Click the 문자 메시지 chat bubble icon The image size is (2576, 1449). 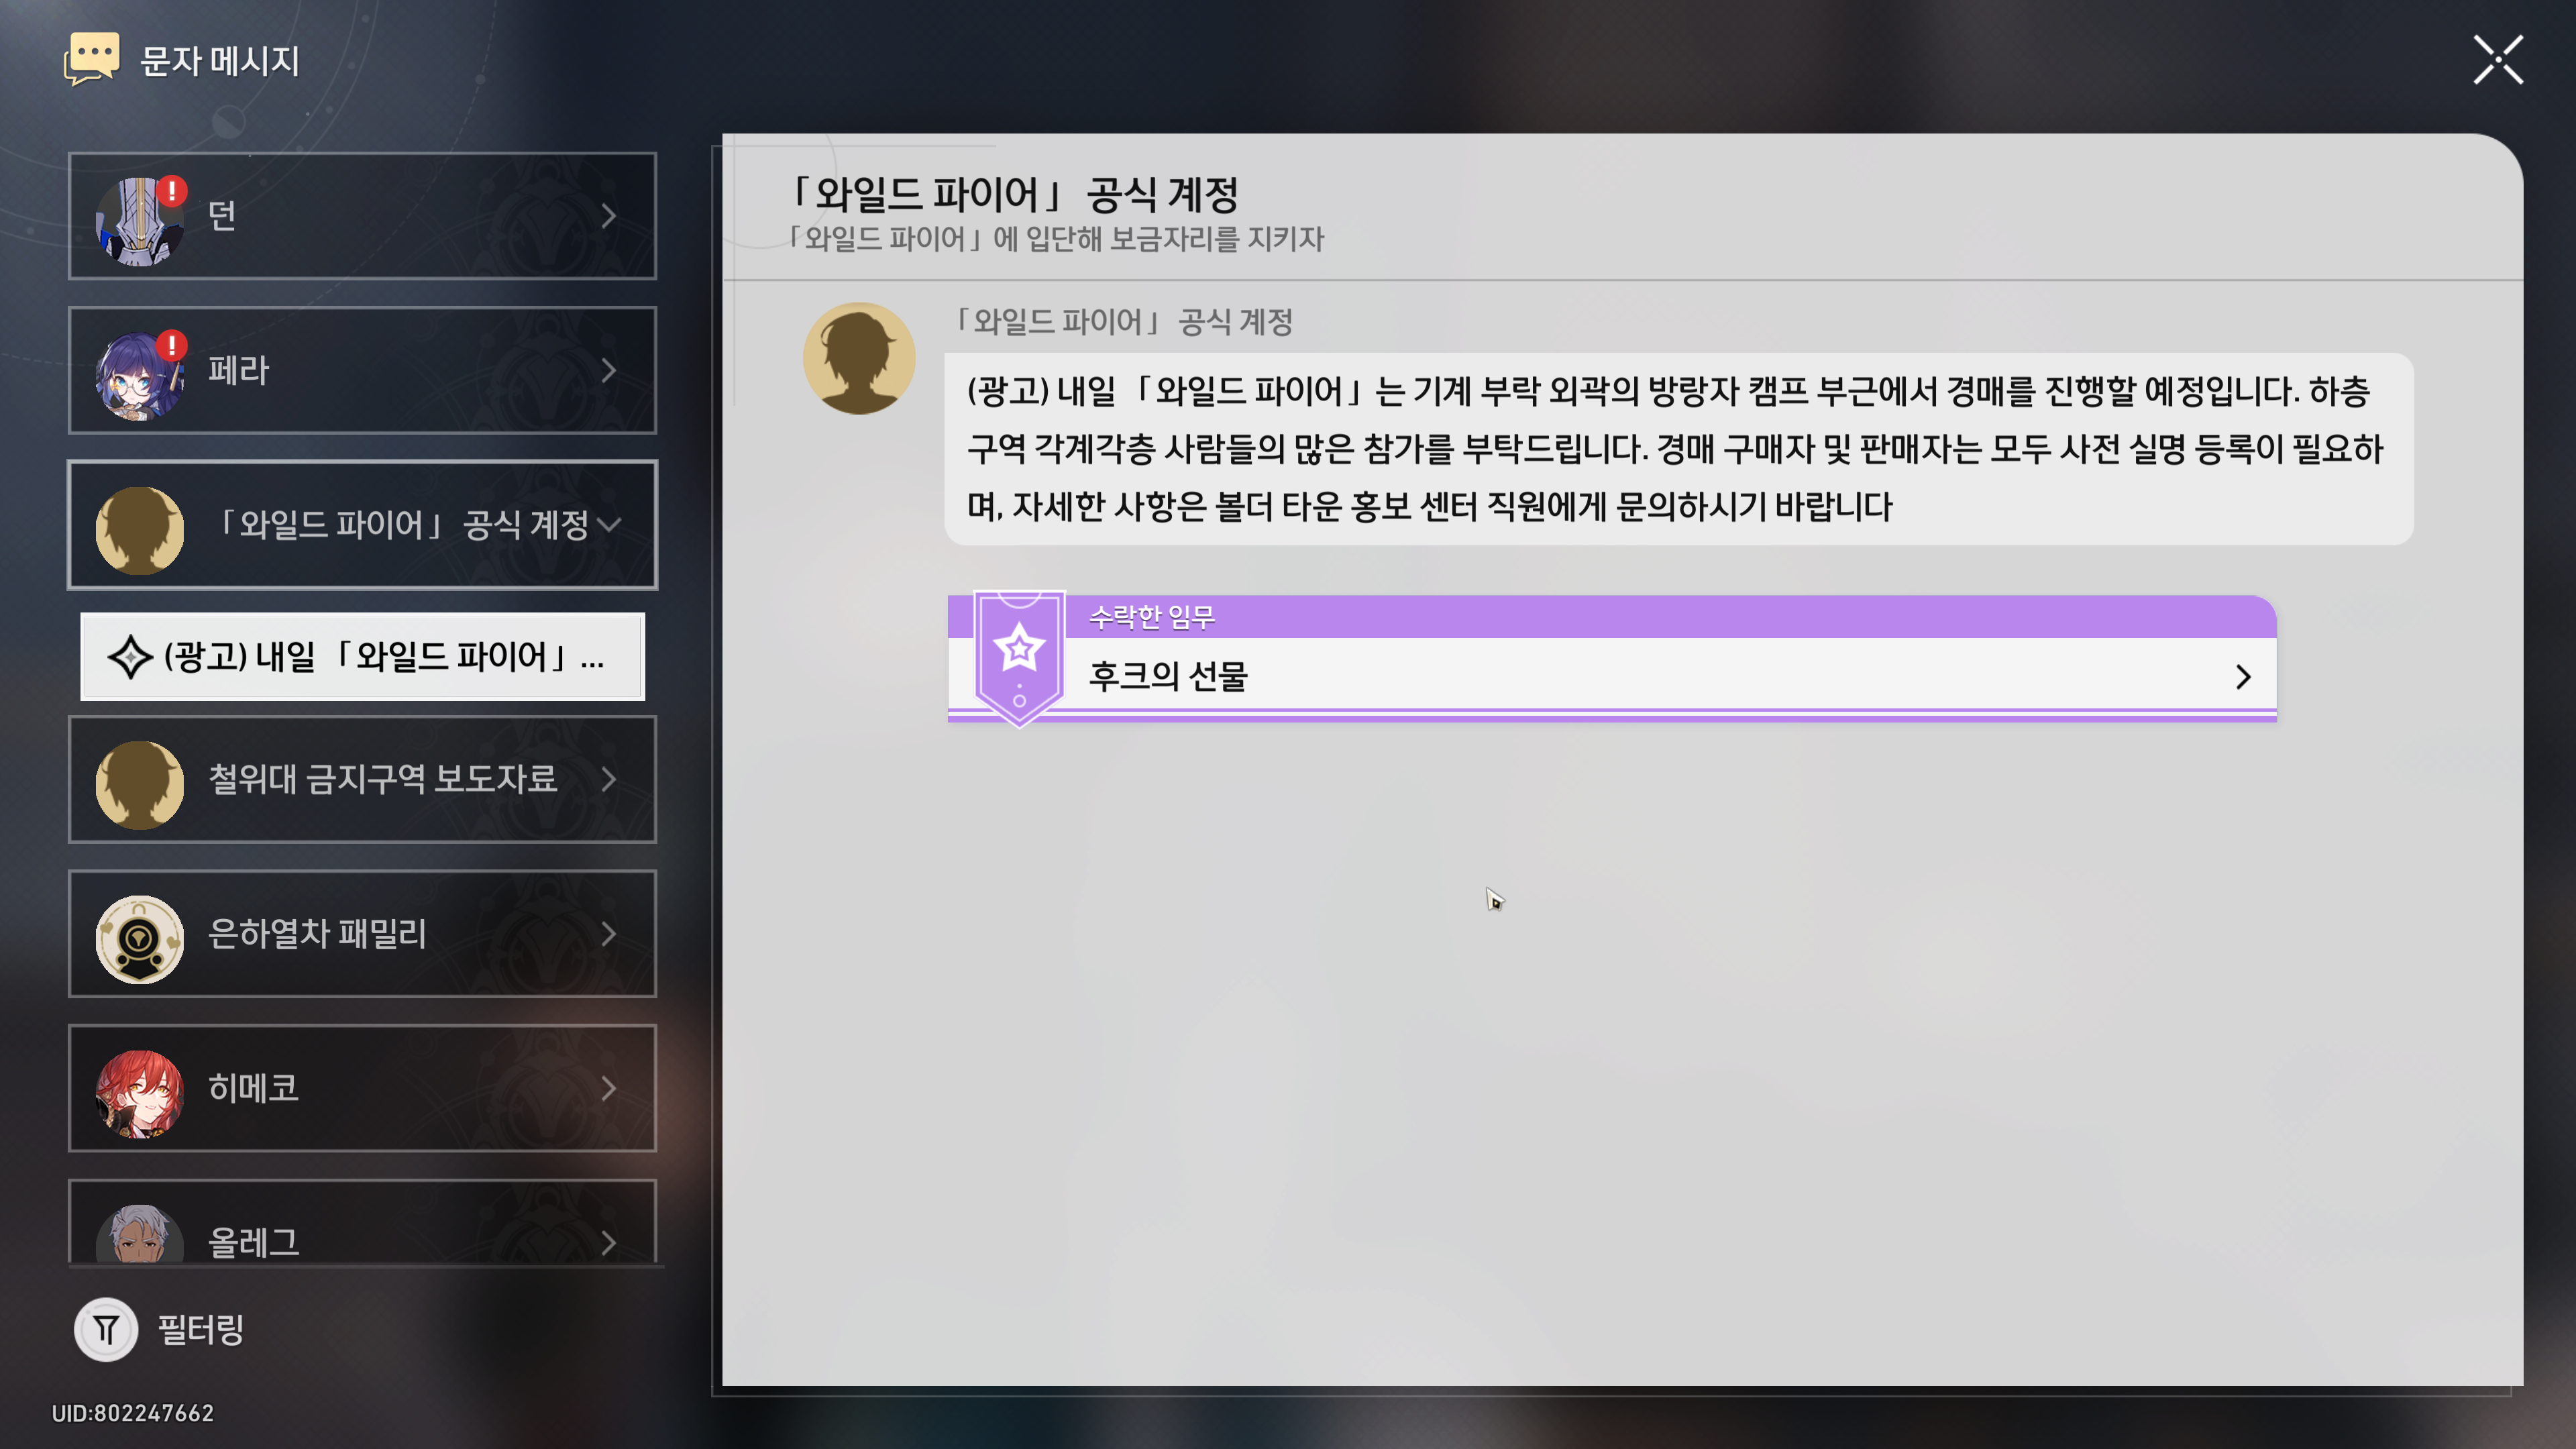pyautogui.click(x=92, y=59)
